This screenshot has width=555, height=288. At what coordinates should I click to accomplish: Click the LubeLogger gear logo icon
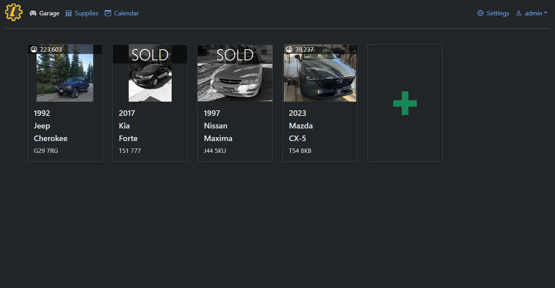tap(13, 12)
